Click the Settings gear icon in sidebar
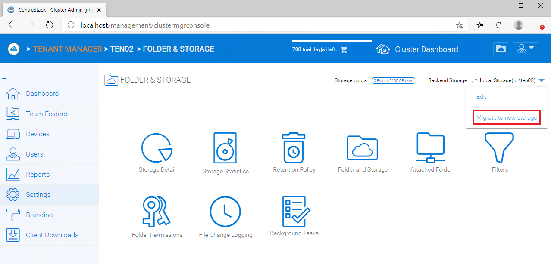Image resolution: width=551 pixels, height=264 pixels. (x=13, y=194)
